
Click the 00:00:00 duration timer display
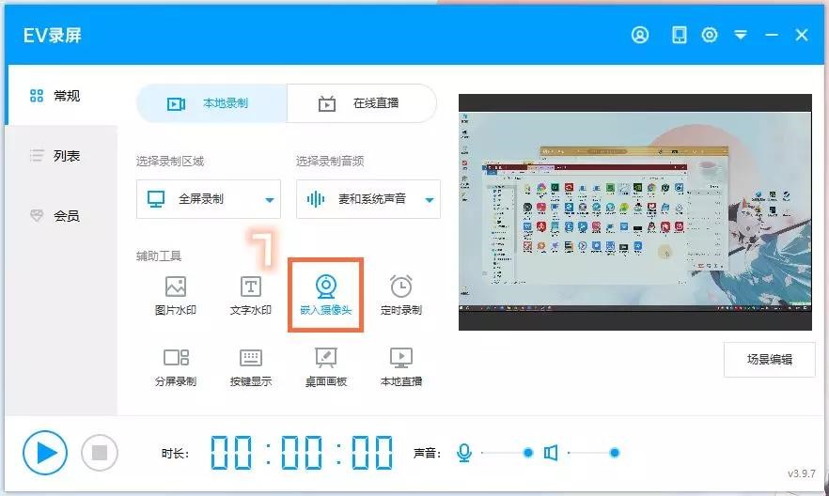(302, 453)
